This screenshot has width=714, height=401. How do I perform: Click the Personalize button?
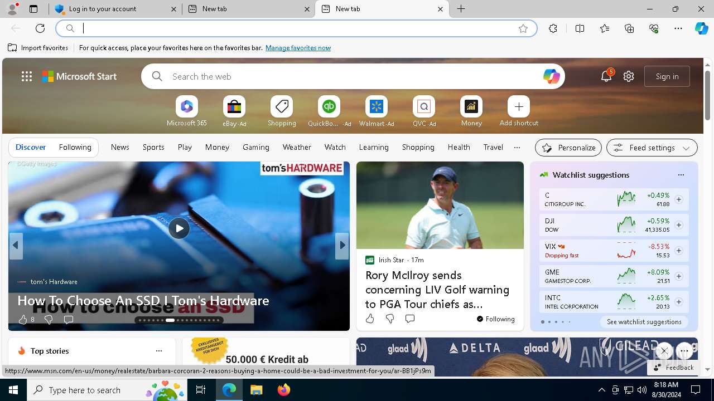(568, 148)
